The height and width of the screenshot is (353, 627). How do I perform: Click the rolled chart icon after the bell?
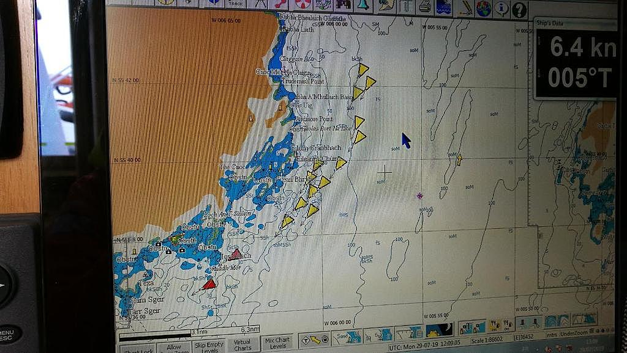tap(386, 5)
